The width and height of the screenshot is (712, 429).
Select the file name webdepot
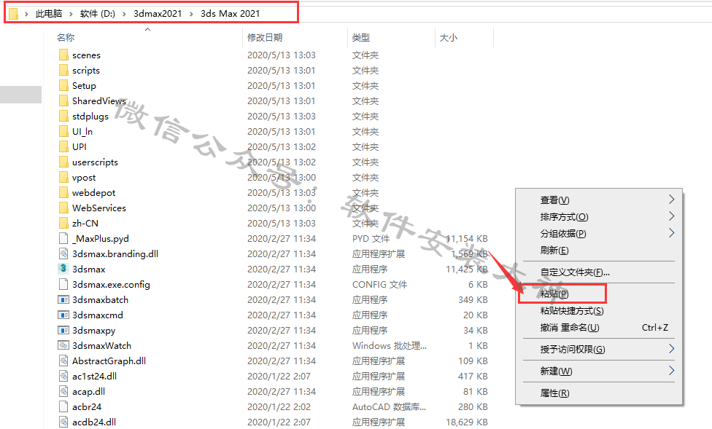tap(93, 193)
